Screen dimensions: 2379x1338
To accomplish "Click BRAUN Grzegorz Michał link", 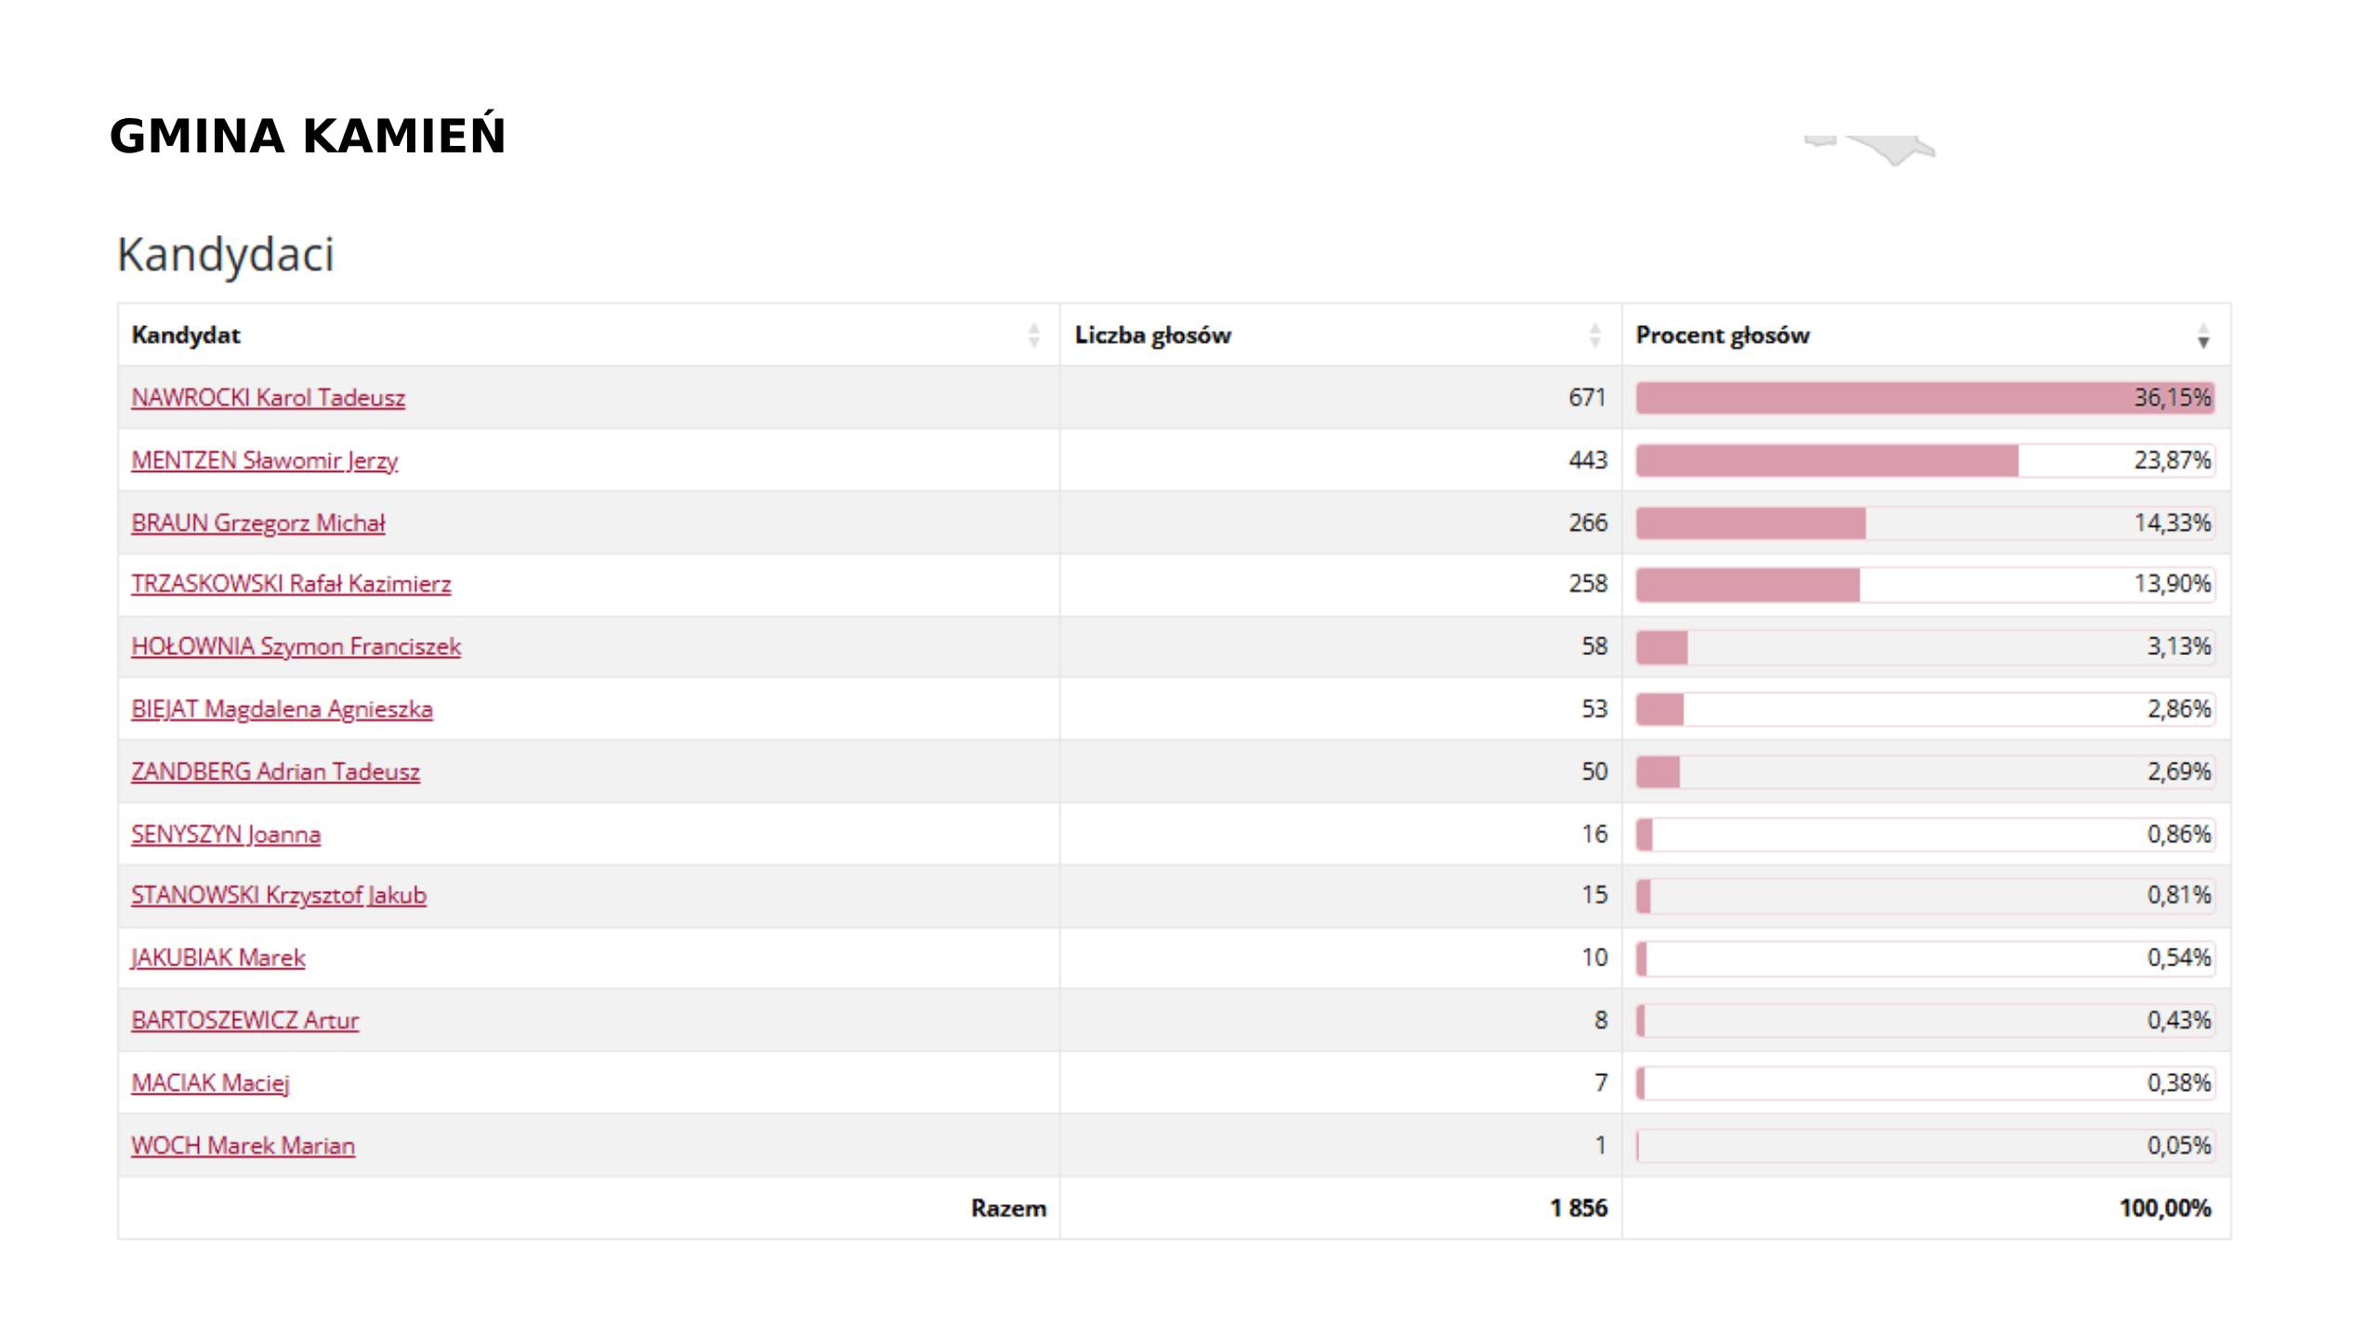I will (x=257, y=523).
